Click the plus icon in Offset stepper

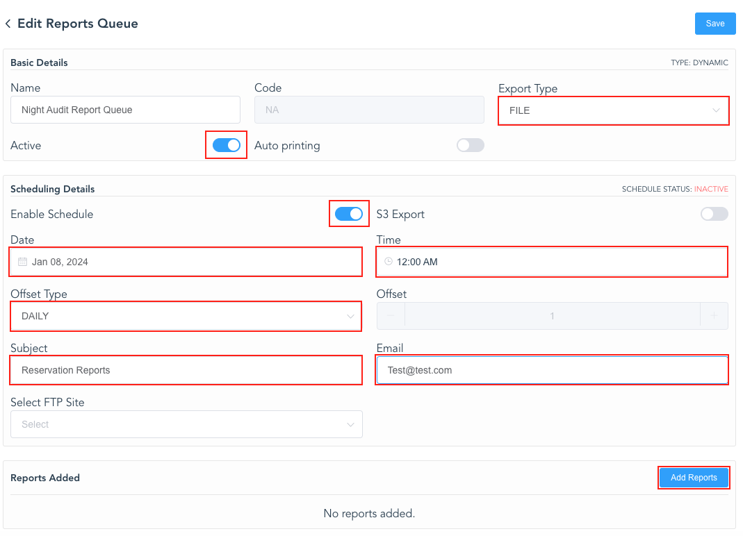coord(714,316)
